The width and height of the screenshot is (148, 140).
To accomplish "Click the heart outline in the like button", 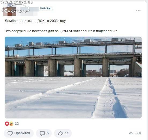I will click(x=10, y=133).
